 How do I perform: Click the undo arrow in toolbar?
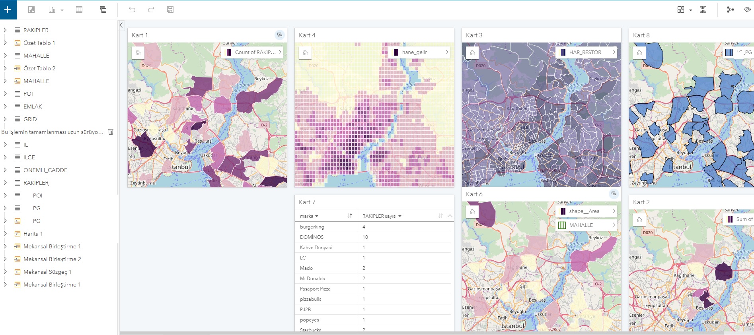pyautogui.click(x=132, y=10)
